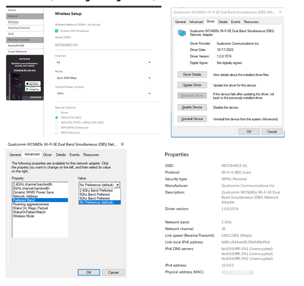304x286 pixels.
Task: Click Download the app now link
Action: [x=25, y=70]
